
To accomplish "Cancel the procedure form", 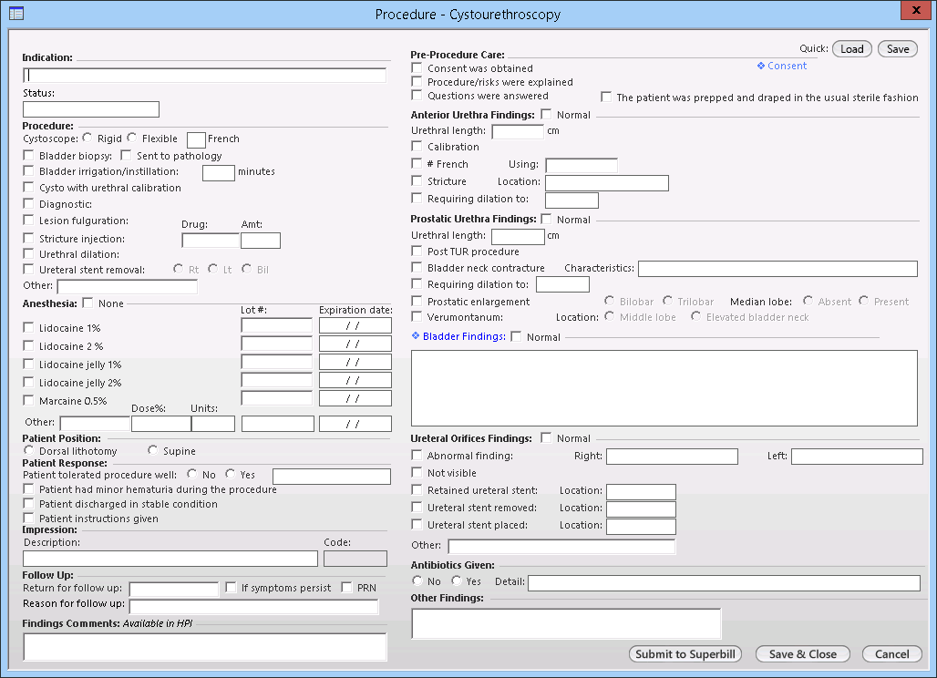I will tap(891, 654).
